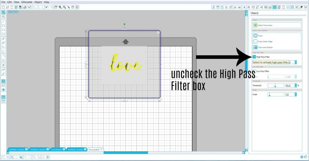Image resolution: width=309 pixels, height=161 pixels.
Task: Switch to Untitled-1.studio3 document tab
Action: pos(17,149)
